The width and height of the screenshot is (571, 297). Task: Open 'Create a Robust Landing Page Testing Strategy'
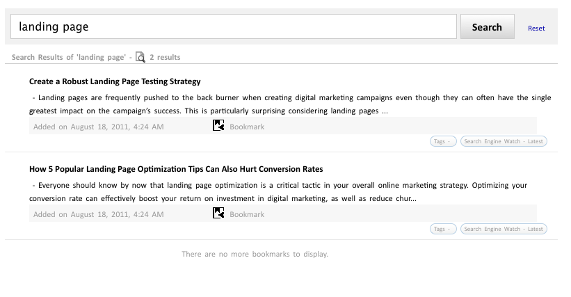point(115,81)
